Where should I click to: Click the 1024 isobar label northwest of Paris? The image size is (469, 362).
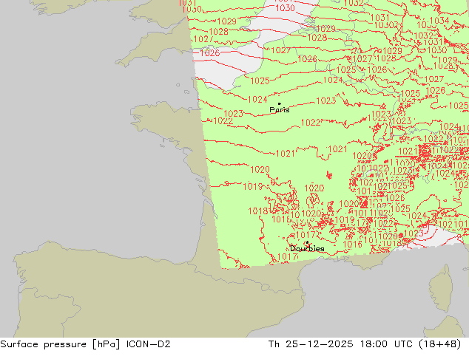click(x=257, y=99)
